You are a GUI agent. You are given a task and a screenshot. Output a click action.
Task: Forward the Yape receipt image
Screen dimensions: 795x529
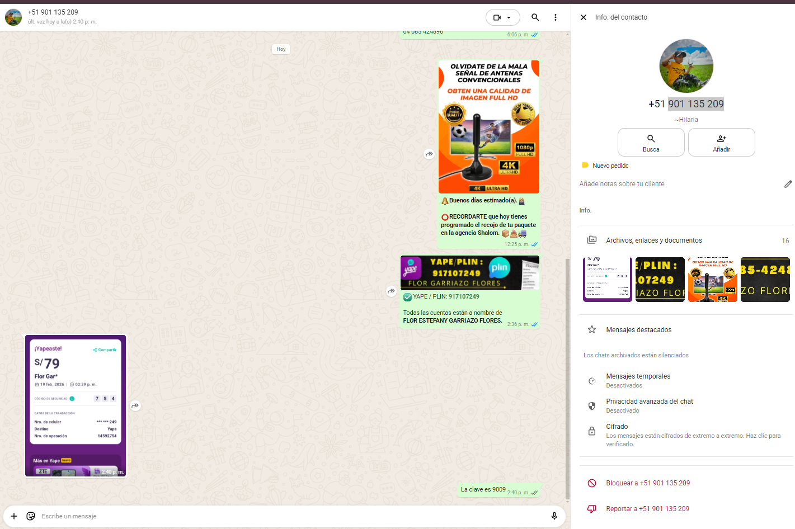tap(135, 406)
